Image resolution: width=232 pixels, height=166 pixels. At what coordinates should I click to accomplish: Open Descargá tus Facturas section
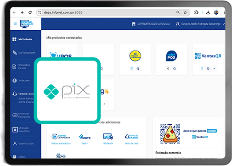22,66
